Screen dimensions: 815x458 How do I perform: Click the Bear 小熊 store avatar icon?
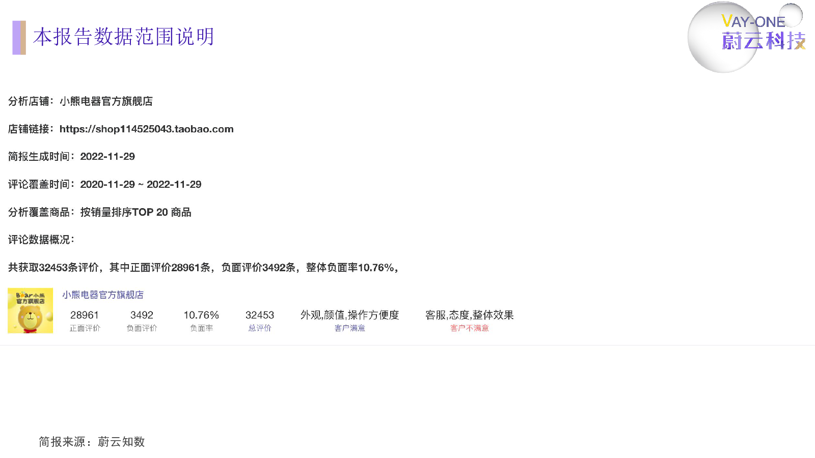point(30,310)
